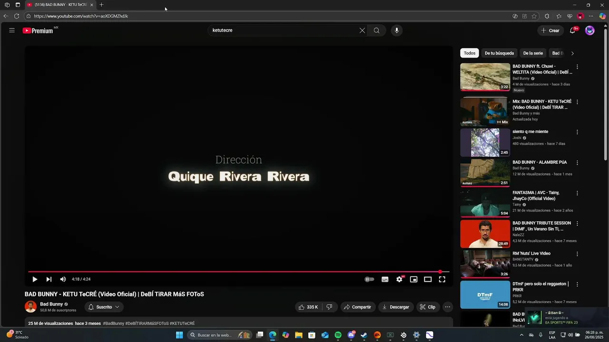Click the Descargar download button
The width and height of the screenshot is (609, 342).
[x=396, y=307]
